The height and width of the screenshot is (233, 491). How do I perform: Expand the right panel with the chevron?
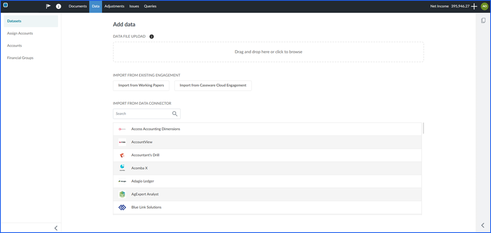(x=483, y=225)
